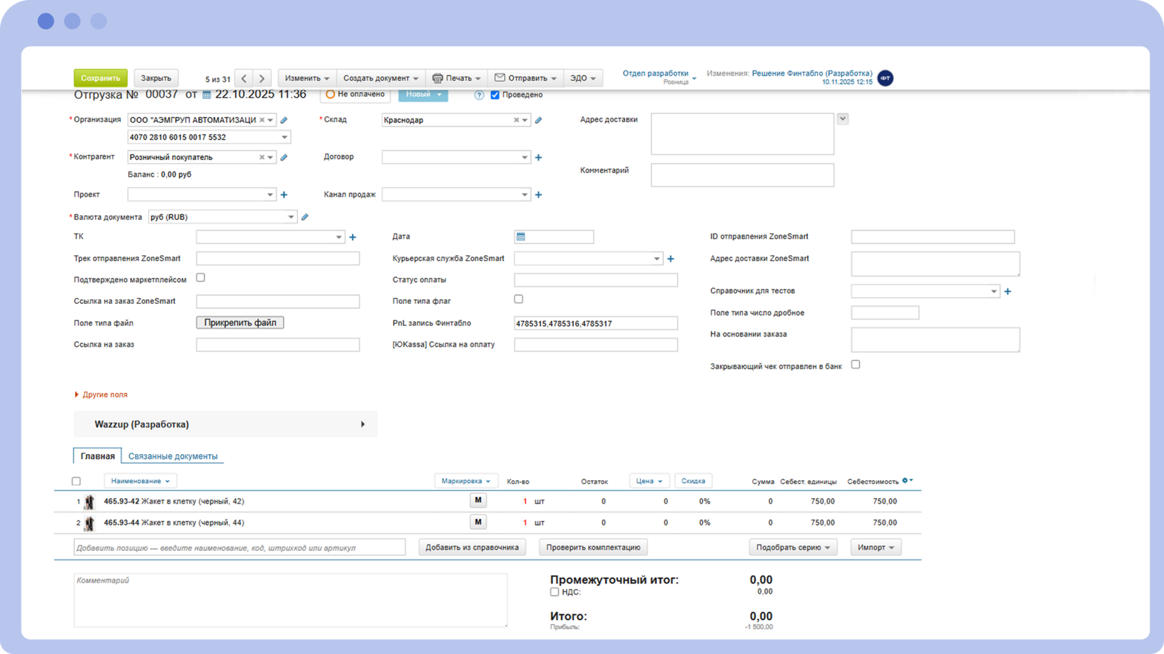
Task: Click the Добавить позицию input field
Action: pyautogui.click(x=239, y=547)
